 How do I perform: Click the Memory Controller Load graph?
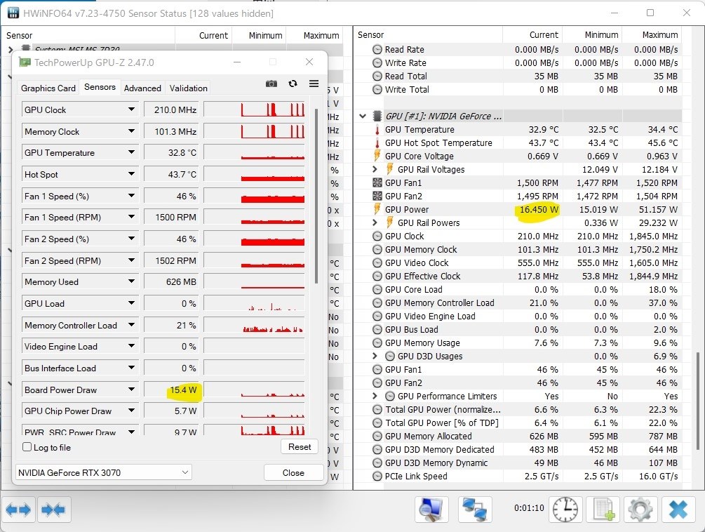tap(254, 325)
